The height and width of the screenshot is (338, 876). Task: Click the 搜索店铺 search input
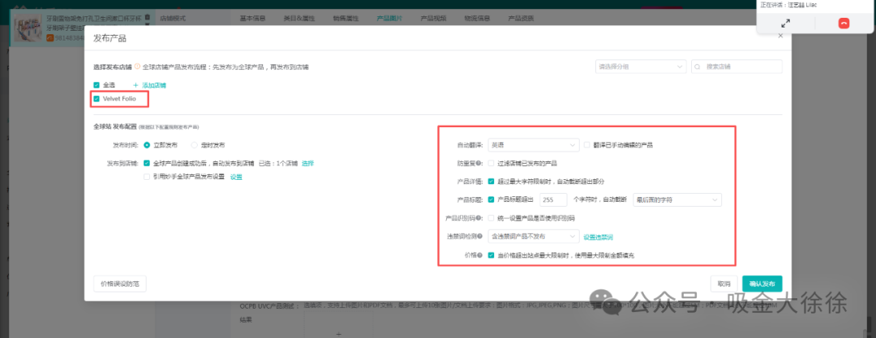736,66
